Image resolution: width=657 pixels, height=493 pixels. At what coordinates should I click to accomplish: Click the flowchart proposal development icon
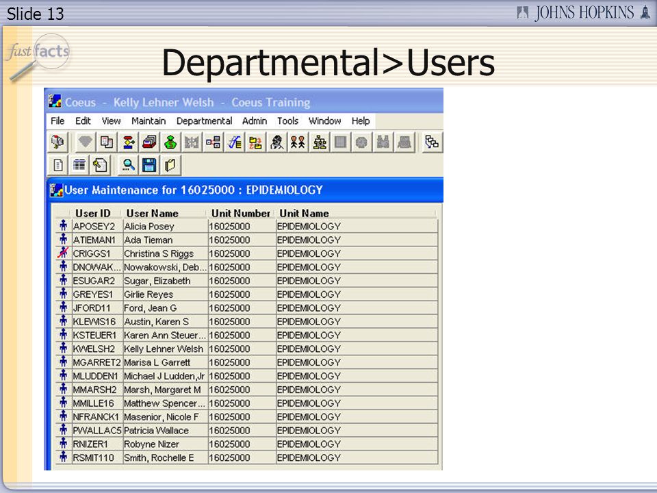[x=128, y=142]
